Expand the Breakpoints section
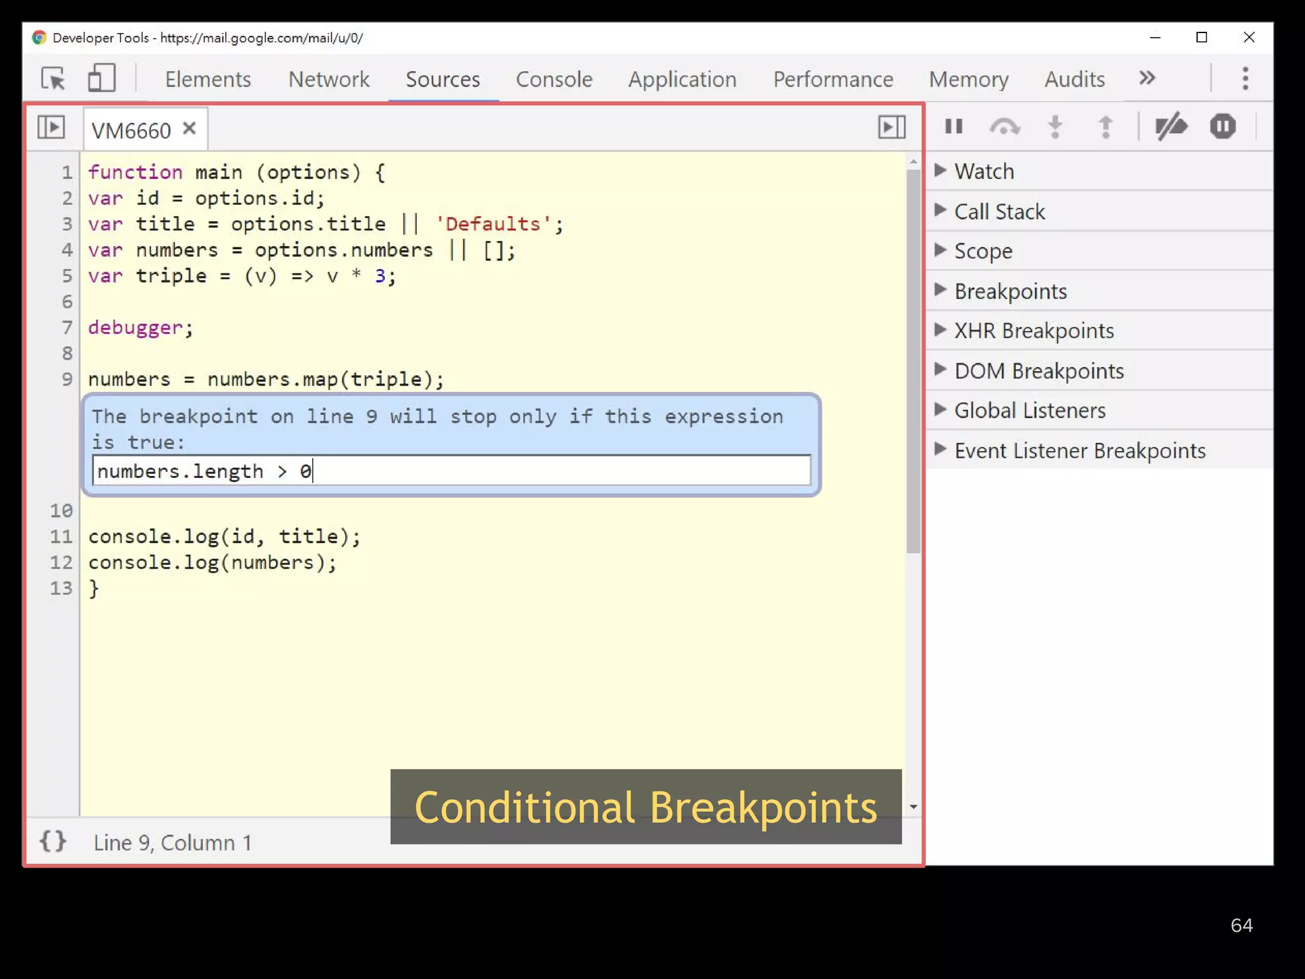This screenshot has height=979, width=1305. 1099,291
